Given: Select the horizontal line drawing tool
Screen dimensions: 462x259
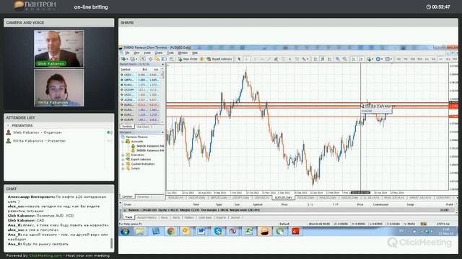Looking at the screenshot, I should coord(261,59).
